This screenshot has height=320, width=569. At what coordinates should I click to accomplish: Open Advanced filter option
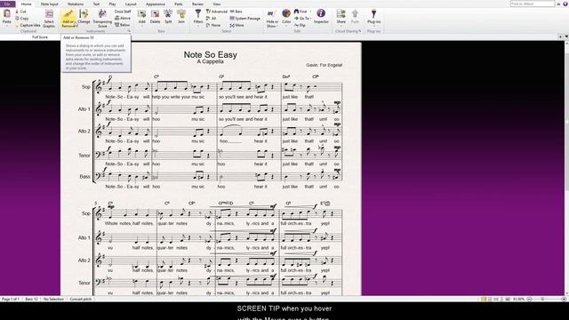[217, 12]
